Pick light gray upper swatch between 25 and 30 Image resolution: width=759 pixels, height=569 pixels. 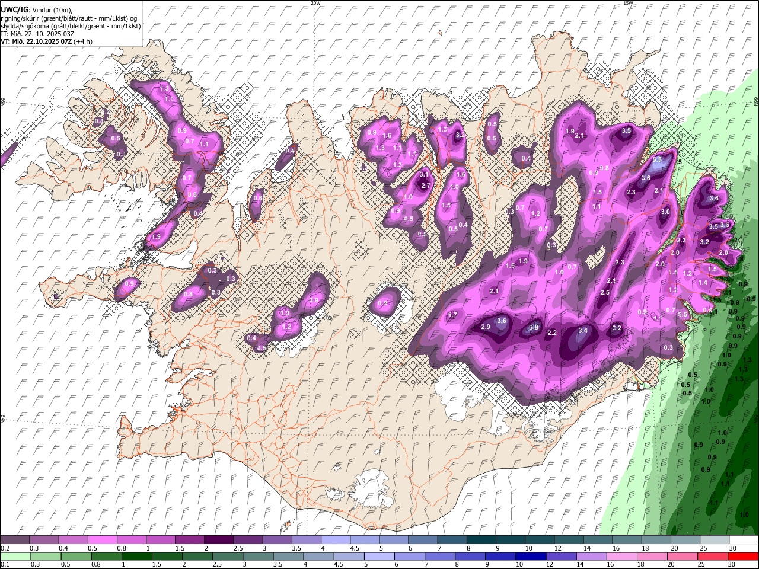coord(715,540)
